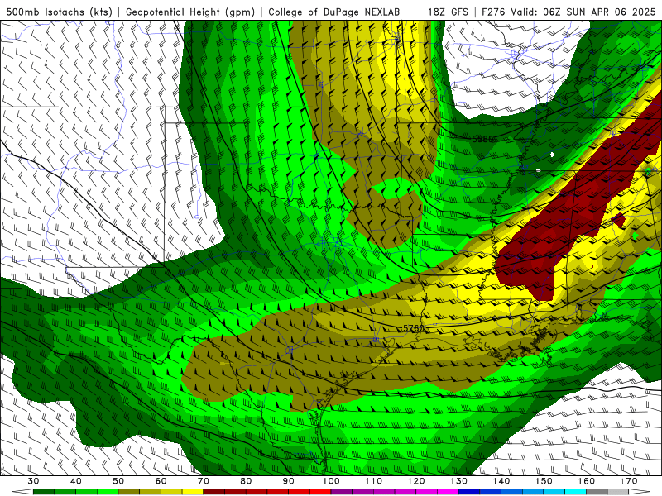
Task: Select the cyan swatch just below 160
Action: pyautogui.click(x=575, y=492)
